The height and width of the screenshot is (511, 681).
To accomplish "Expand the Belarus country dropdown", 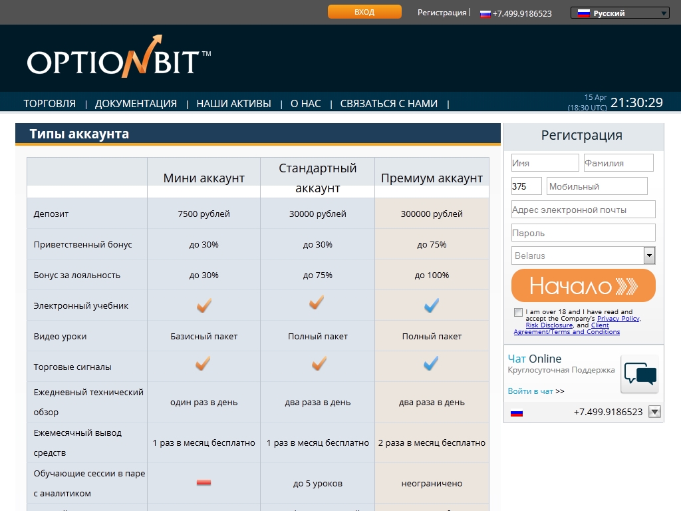I will point(649,255).
